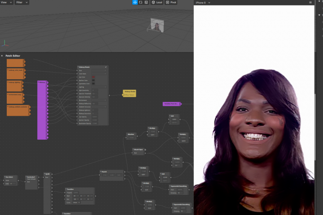Image resolution: width=323 pixels, height=215 pixels.
Task: Select the camera preview plane in viewport
Action: point(157,25)
